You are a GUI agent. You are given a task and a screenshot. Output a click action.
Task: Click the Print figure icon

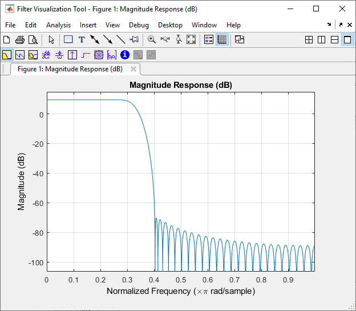tap(20, 39)
